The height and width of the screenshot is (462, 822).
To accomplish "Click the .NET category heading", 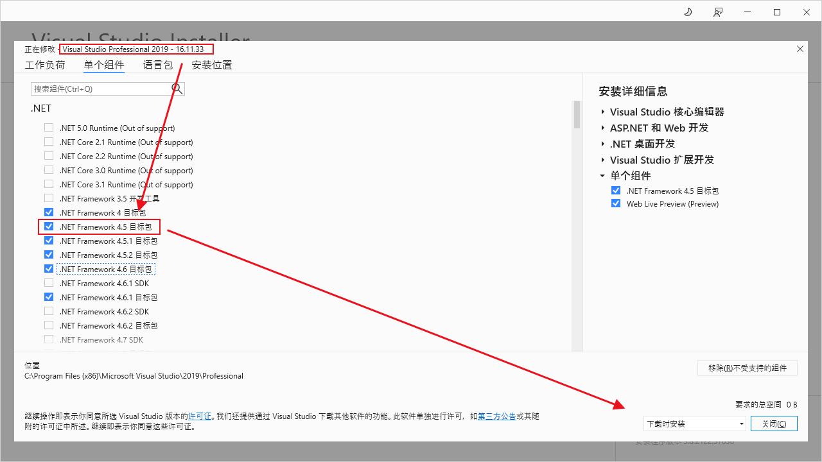I will click(41, 108).
